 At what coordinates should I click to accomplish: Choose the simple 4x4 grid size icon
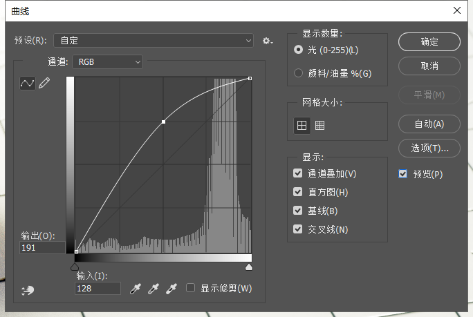click(302, 125)
